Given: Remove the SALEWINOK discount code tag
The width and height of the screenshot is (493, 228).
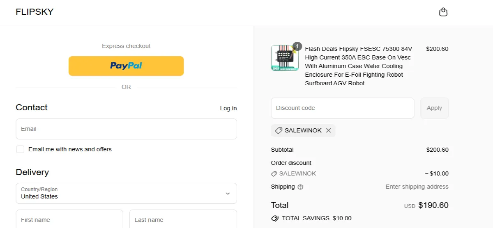Looking at the screenshot, I should [x=328, y=130].
